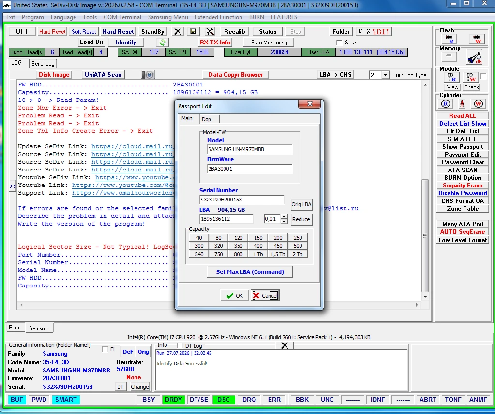Click the log scrollbar down arrow

(x=425, y=297)
